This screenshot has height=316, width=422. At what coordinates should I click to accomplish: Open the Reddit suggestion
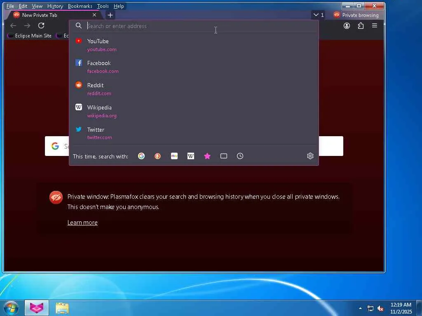coord(194,89)
